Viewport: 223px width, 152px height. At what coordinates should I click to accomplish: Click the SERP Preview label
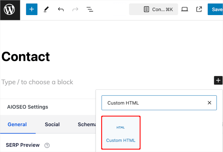[x=23, y=145]
